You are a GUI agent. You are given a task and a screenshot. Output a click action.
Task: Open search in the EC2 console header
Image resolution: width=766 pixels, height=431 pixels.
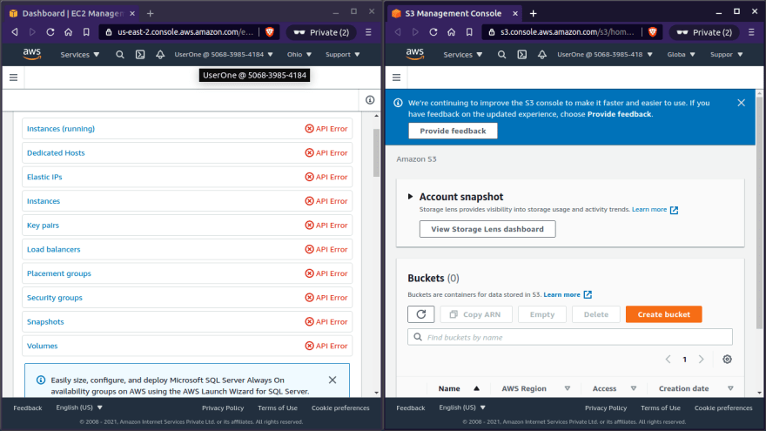[120, 55]
